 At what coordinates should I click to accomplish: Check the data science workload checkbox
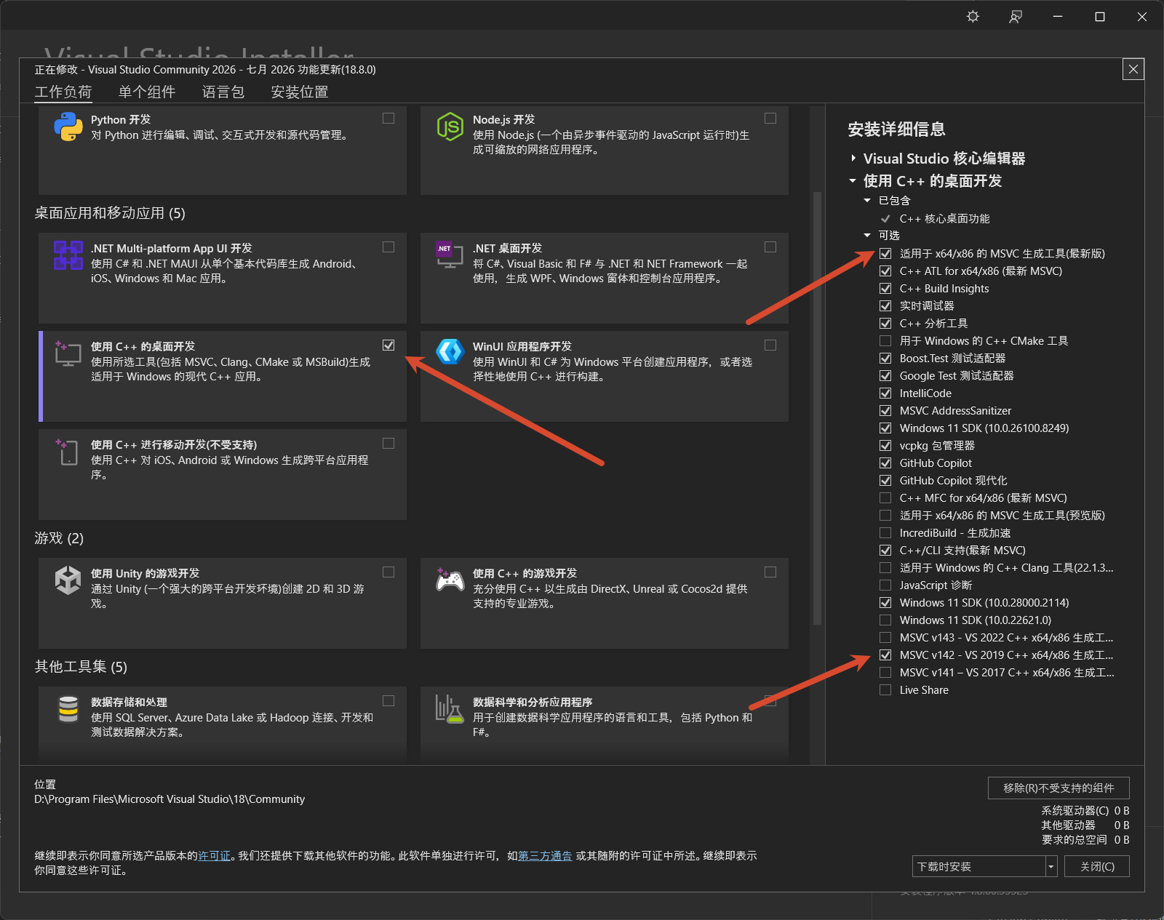770,700
